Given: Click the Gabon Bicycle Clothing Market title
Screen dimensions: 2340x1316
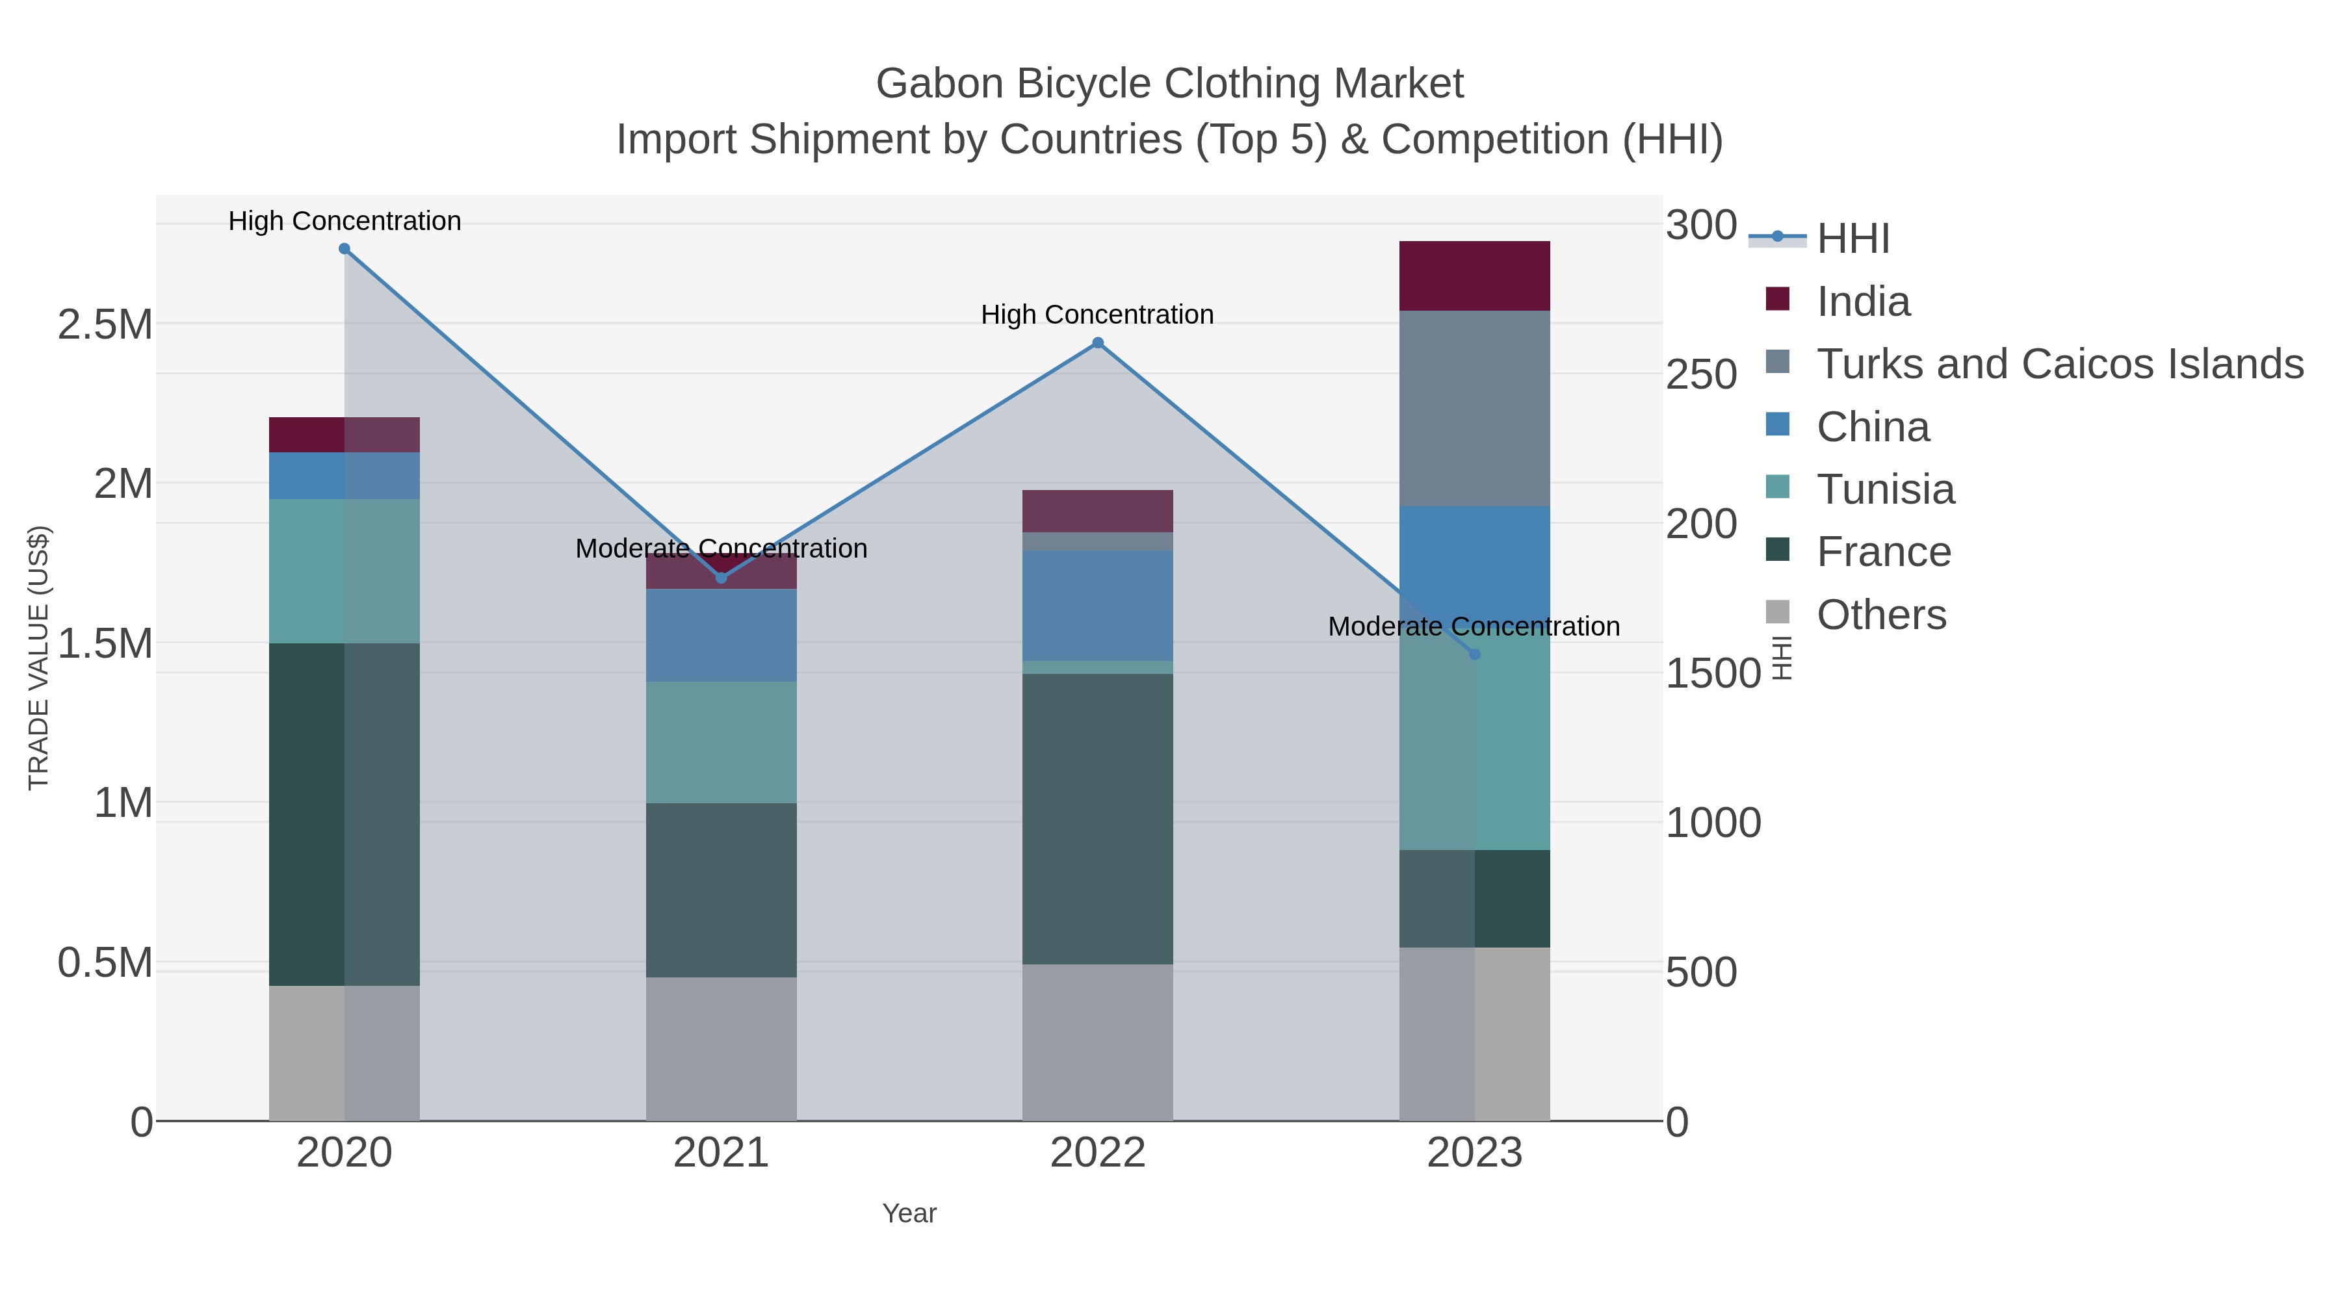Looking at the screenshot, I should tap(1170, 84).
